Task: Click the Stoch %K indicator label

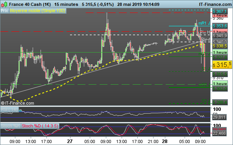Action: tap(10, 126)
